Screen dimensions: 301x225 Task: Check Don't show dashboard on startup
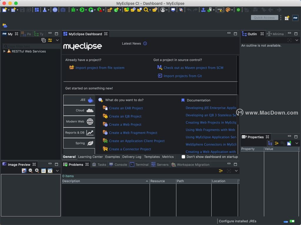pos(183,157)
